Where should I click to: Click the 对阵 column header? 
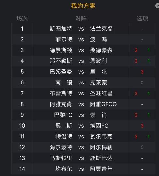tap(81, 19)
